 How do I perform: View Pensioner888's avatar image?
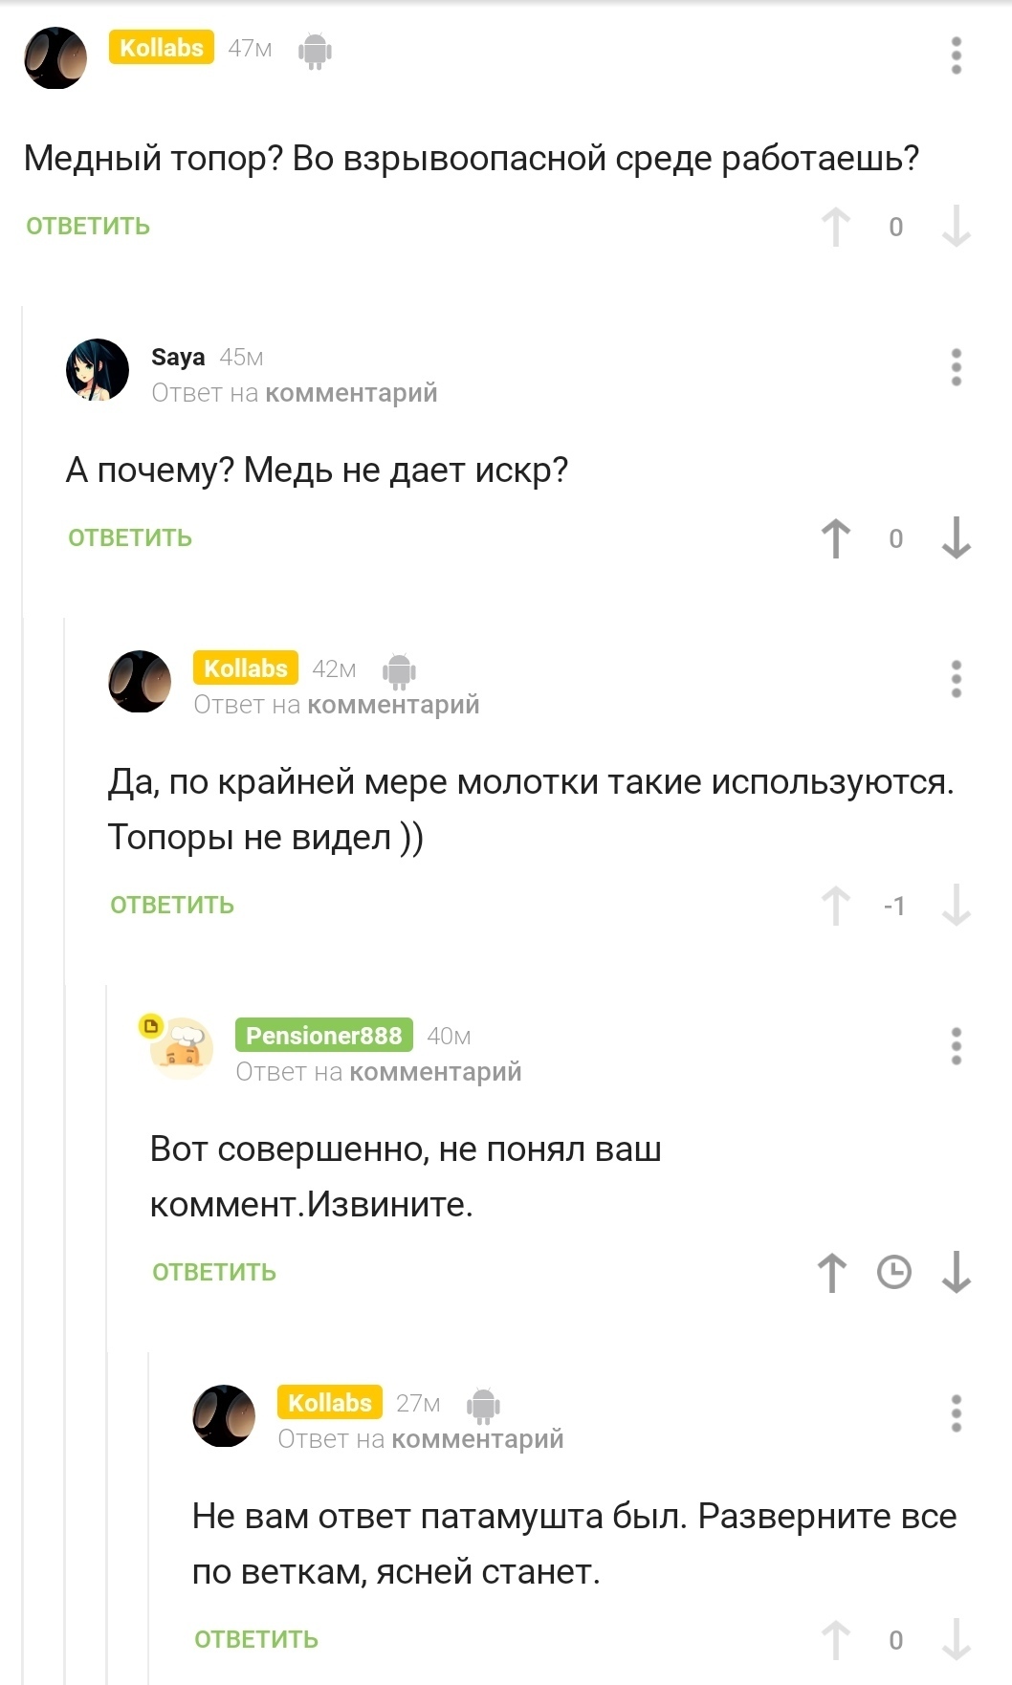(182, 1048)
